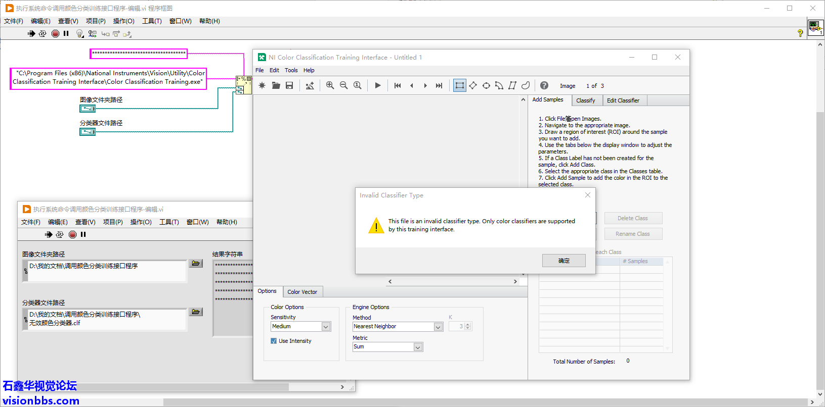Click the executable path string constant
825x407 pixels.
(109, 78)
